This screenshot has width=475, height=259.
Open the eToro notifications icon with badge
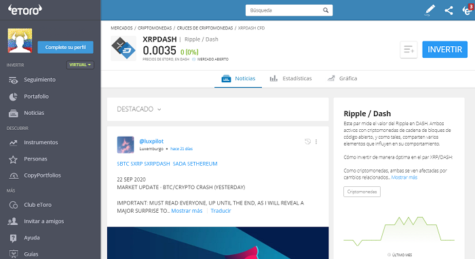coord(468,10)
